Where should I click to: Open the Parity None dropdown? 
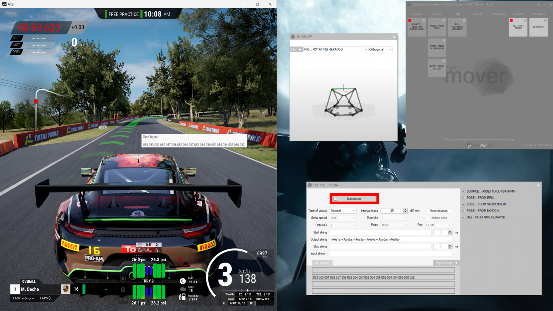(x=394, y=225)
